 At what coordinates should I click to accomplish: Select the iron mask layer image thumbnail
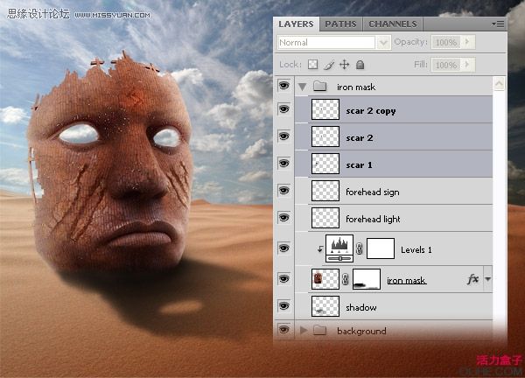(x=325, y=279)
